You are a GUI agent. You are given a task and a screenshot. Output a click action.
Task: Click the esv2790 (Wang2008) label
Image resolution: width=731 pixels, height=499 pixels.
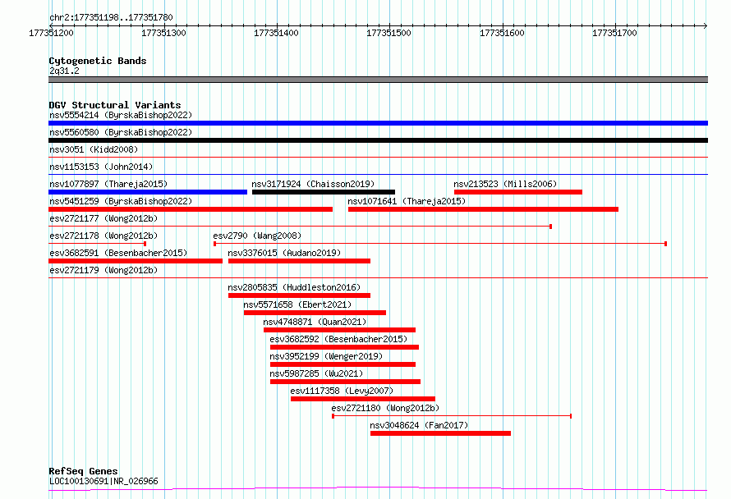coord(257,236)
